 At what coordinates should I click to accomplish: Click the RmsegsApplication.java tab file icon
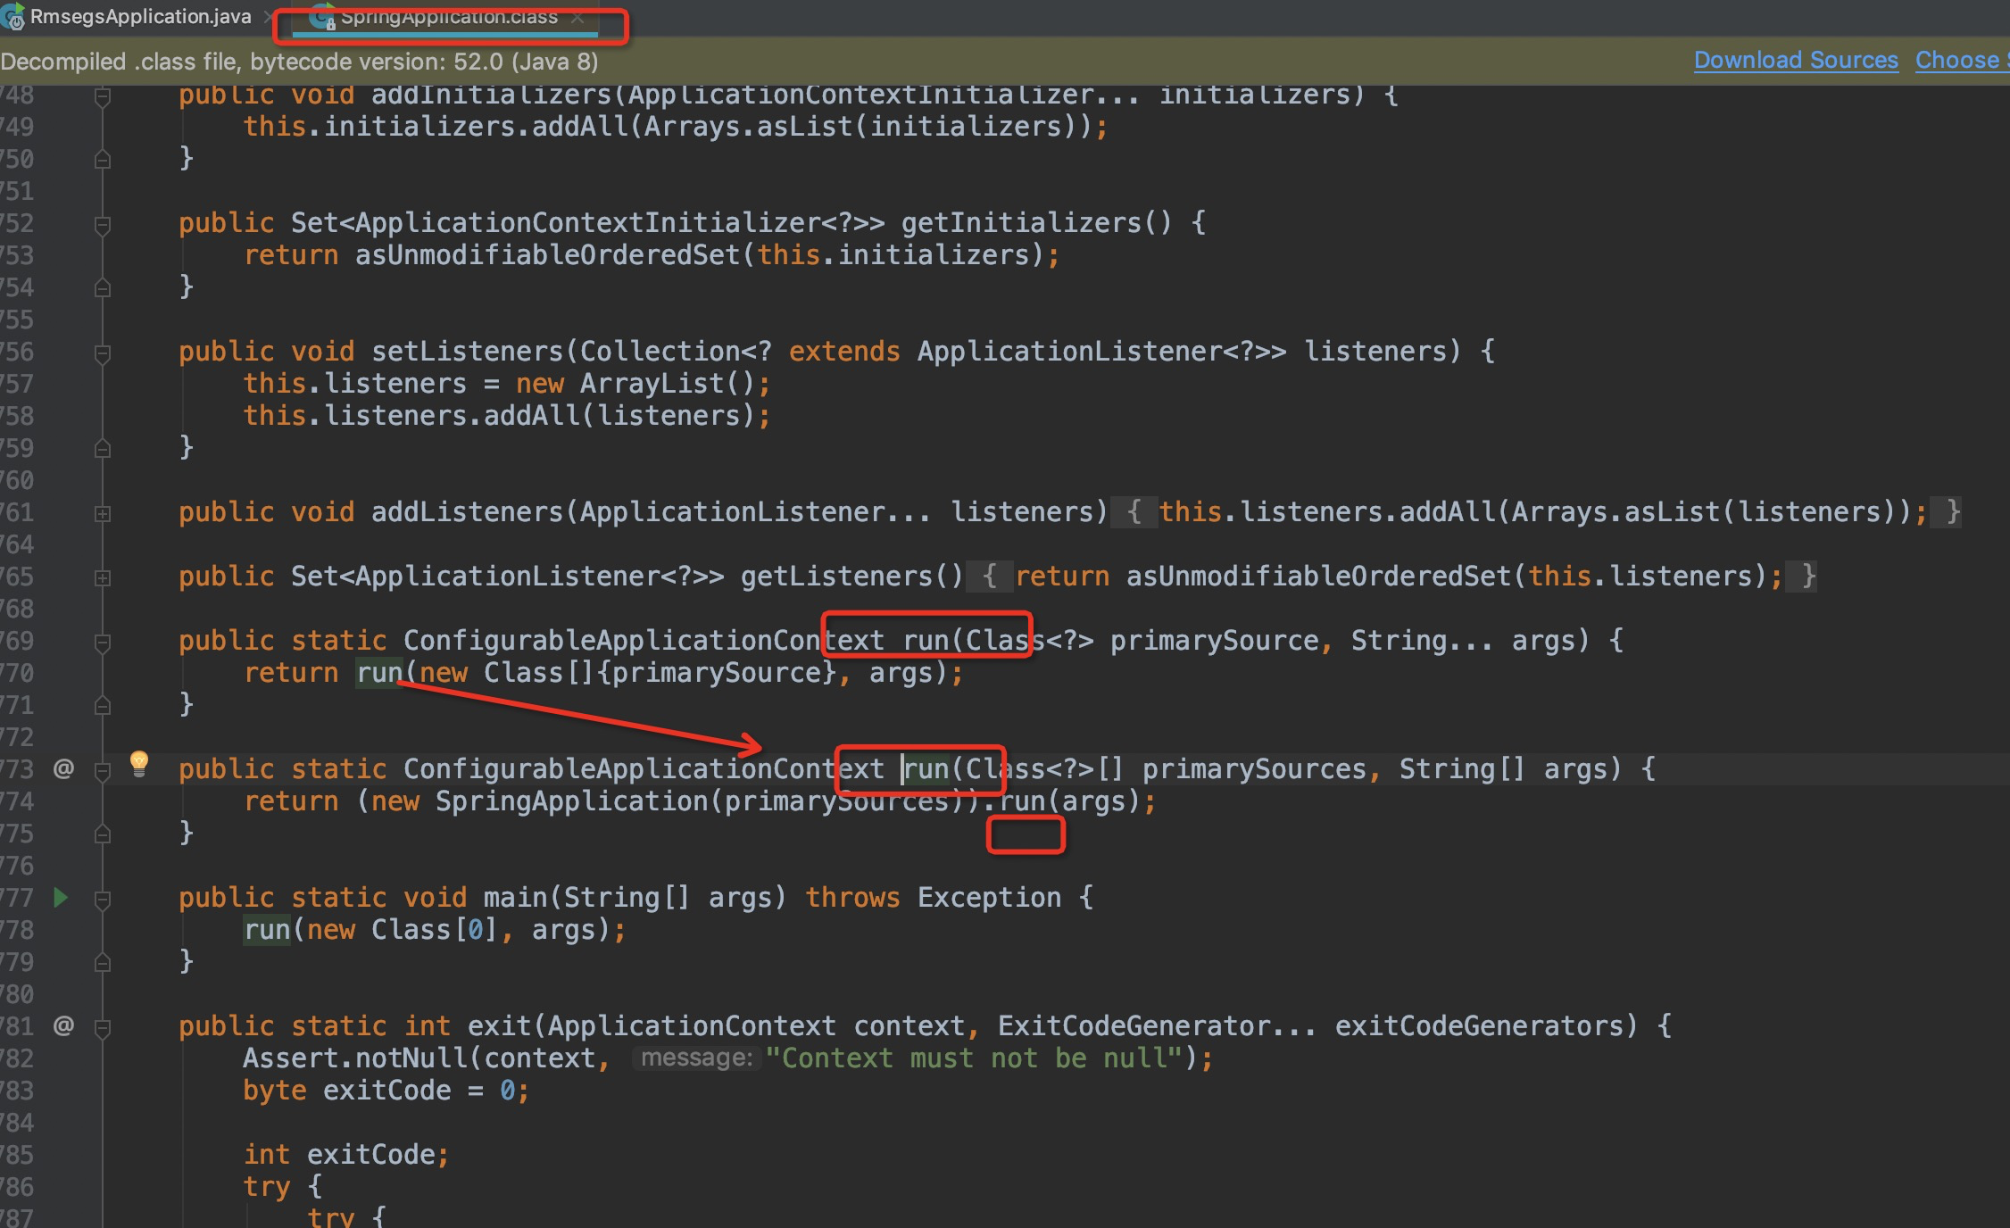[x=12, y=16]
